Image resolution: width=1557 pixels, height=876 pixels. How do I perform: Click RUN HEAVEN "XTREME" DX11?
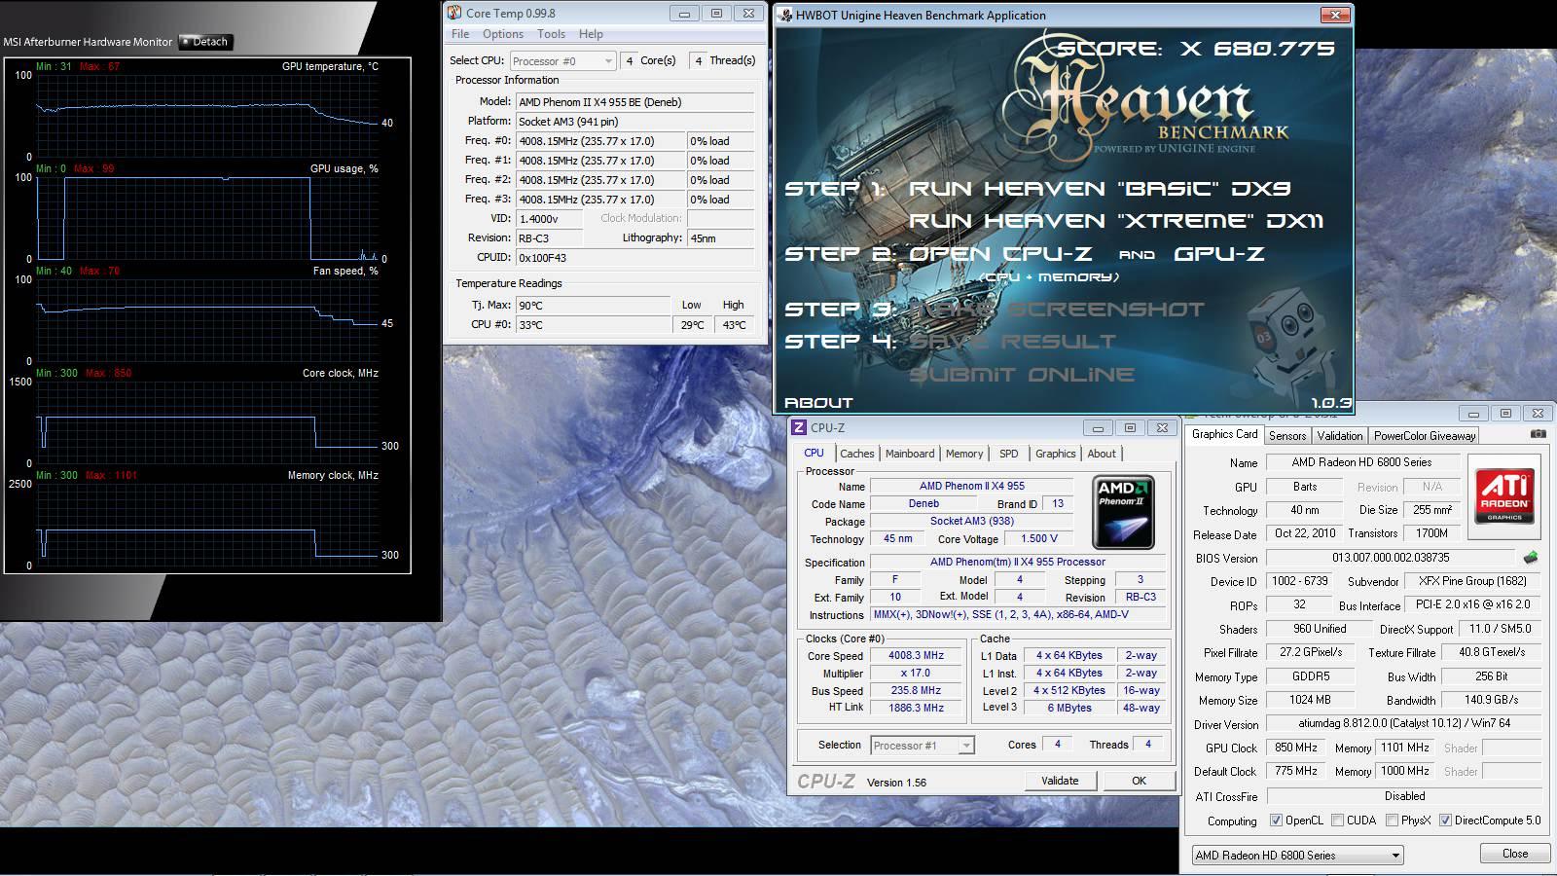tap(1116, 221)
